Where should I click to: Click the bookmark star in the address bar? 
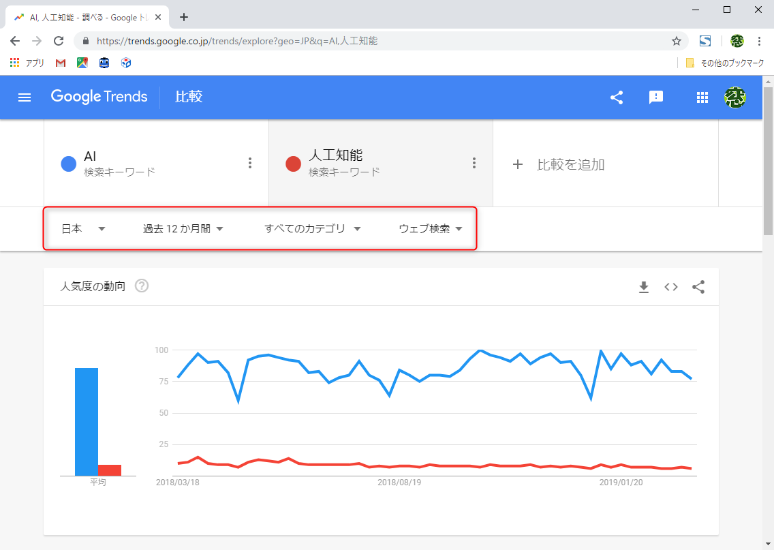677,41
